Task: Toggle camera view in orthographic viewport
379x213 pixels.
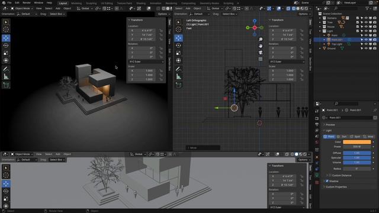Action: 261,53
